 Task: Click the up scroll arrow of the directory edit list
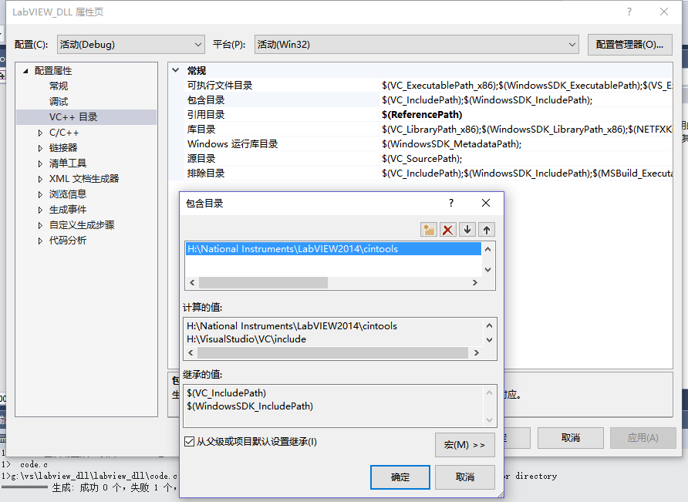click(x=488, y=249)
